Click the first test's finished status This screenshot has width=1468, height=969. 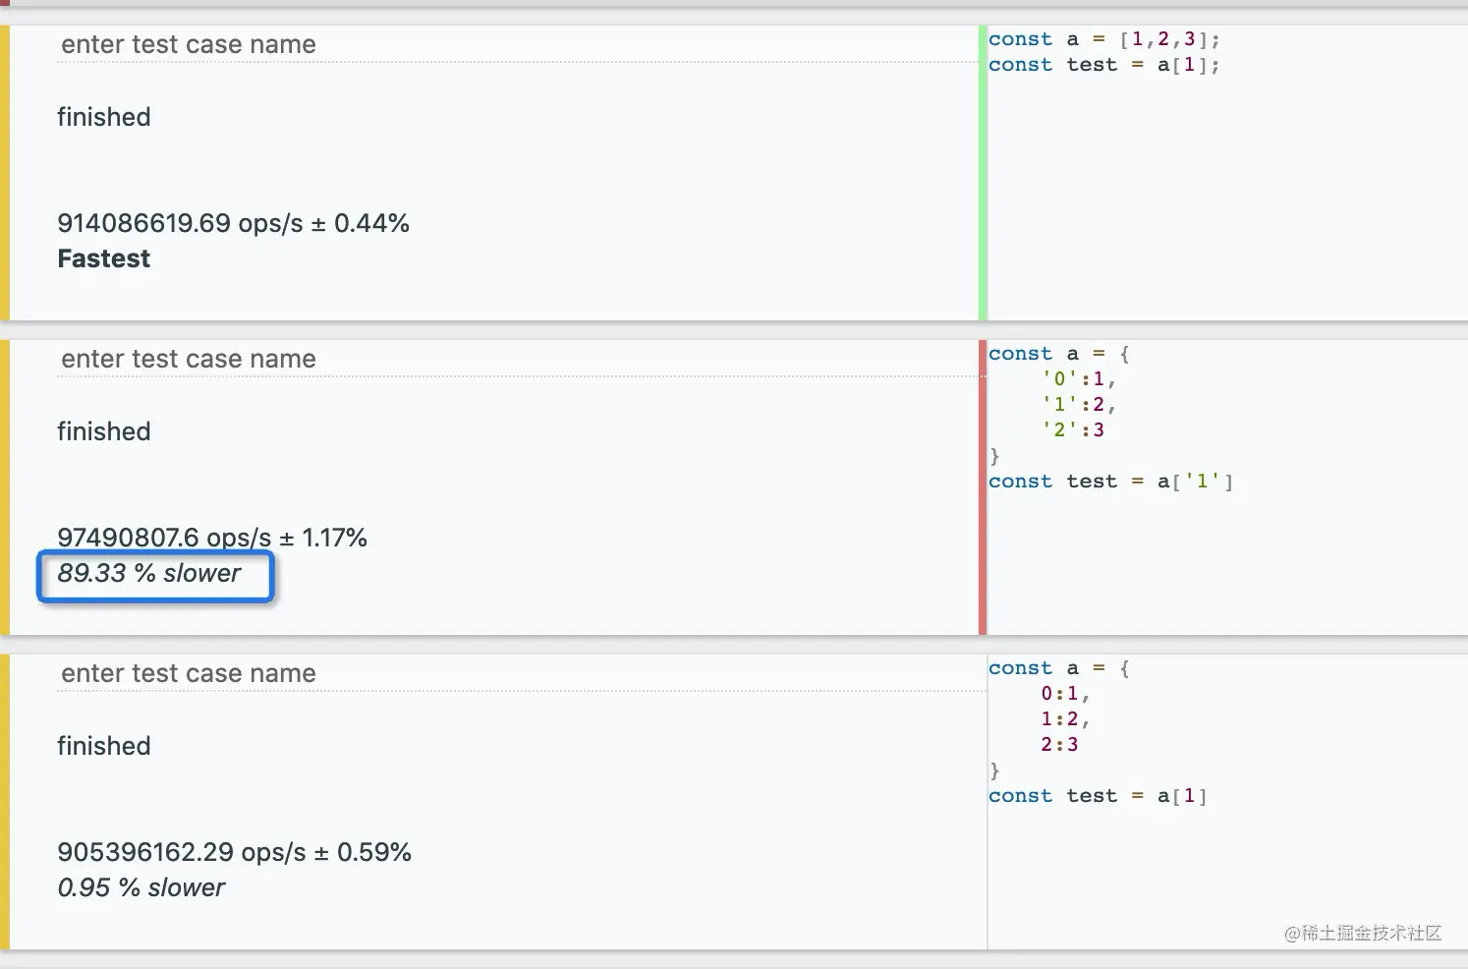pos(104,118)
